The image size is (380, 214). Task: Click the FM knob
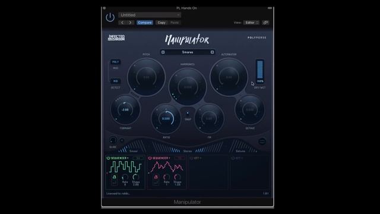tap(209, 119)
